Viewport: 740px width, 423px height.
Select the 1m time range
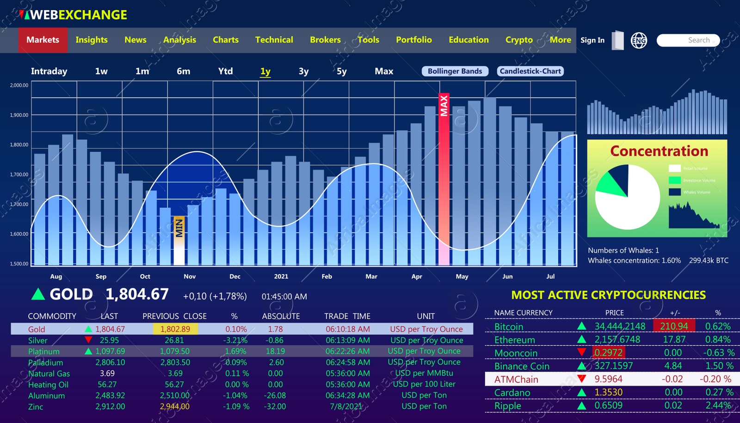point(142,71)
